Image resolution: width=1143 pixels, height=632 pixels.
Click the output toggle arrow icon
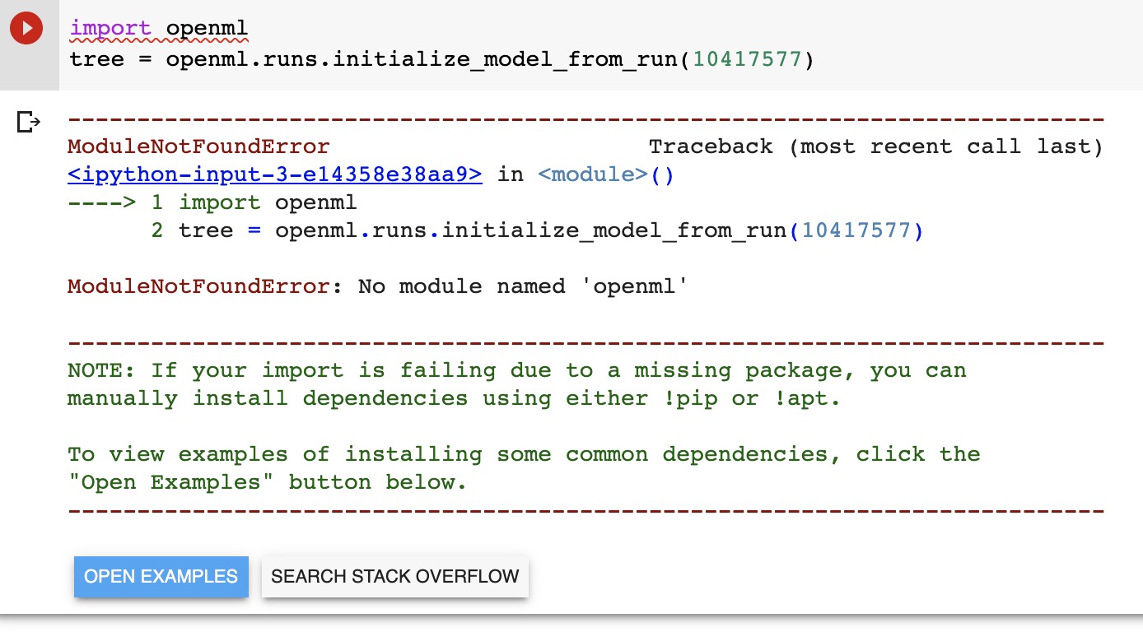pos(28,123)
